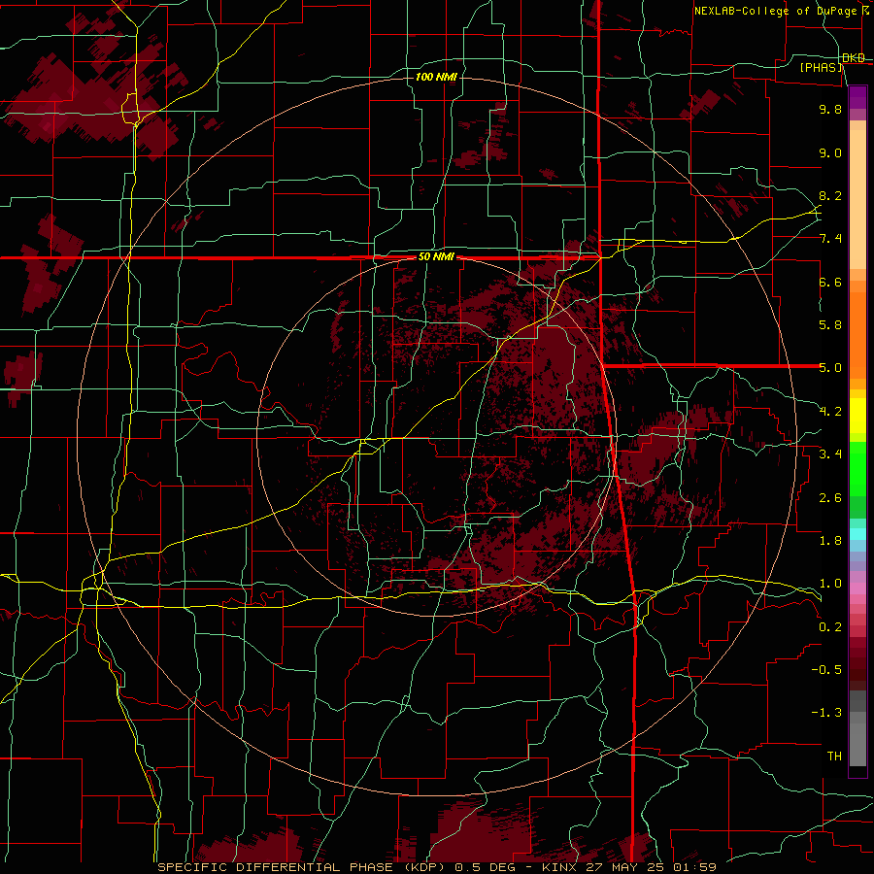This screenshot has height=874, width=874.
Task: Click the 100 NMI range ring label
Action: coord(436,77)
